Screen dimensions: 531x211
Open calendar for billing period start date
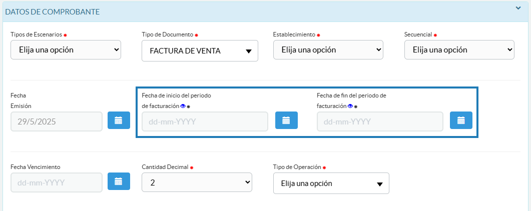(x=286, y=120)
